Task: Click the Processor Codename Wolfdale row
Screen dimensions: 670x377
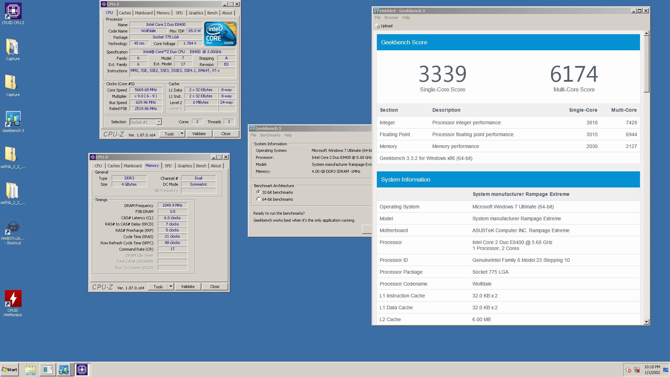Action: coord(508,284)
